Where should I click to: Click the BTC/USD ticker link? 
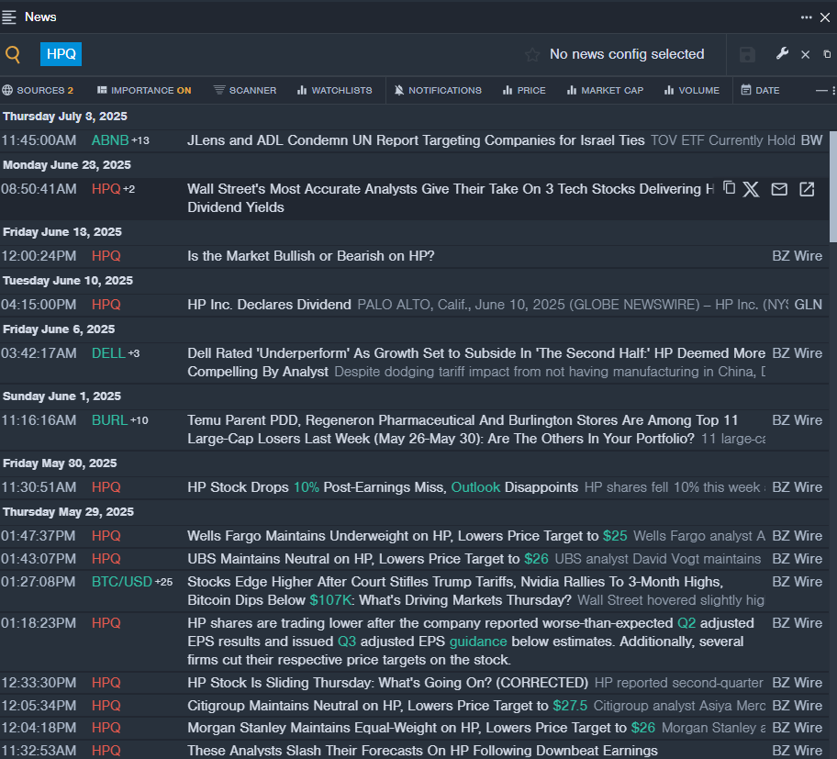coord(122,582)
